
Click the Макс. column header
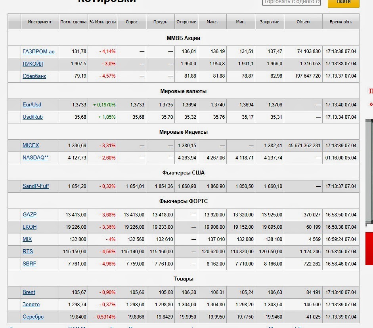[x=212, y=22]
